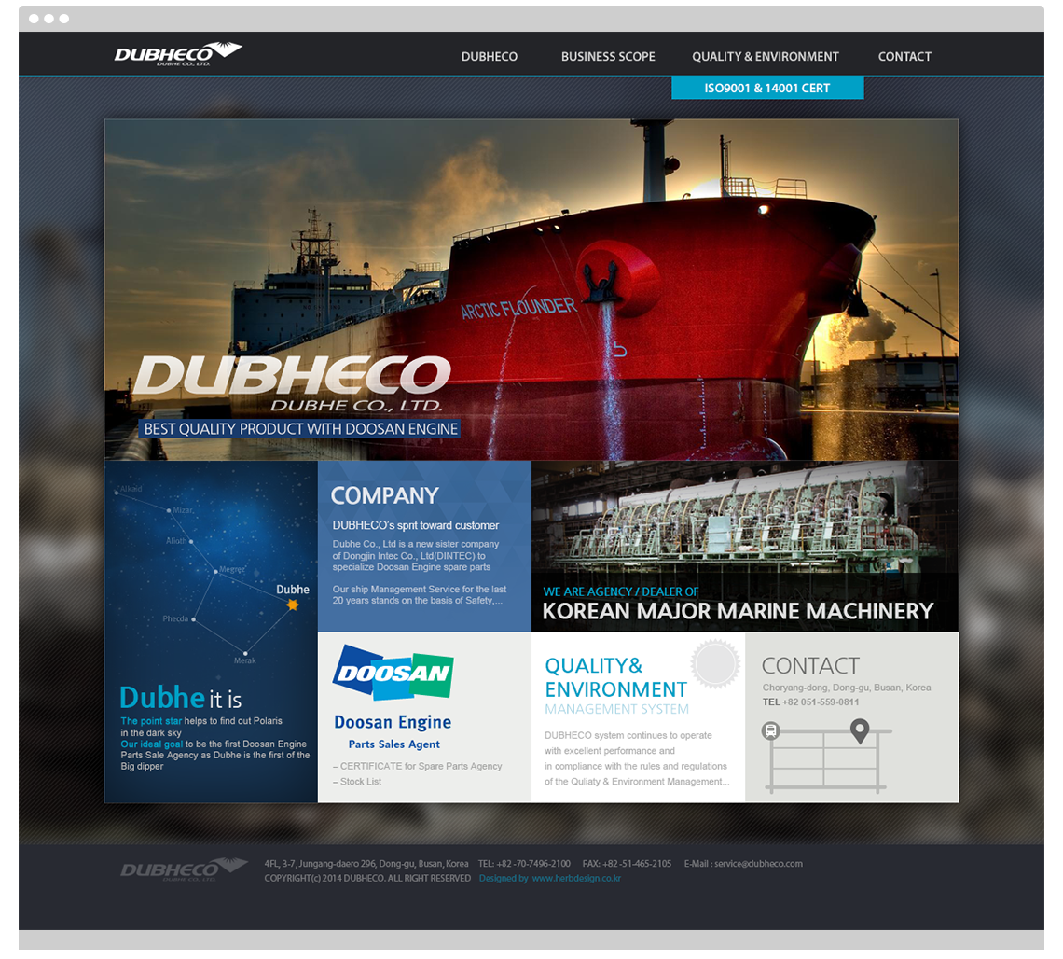Click the 'WE ARE AGENCY / DEALER OF' caption
This screenshot has width=1063, height=959.
[x=621, y=591]
